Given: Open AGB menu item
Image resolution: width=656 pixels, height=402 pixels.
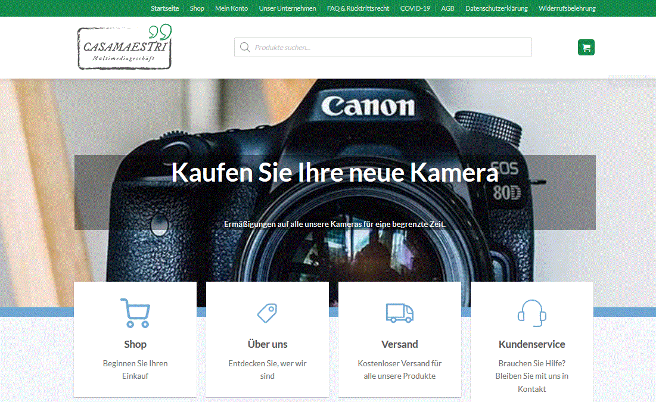Looking at the screenshot, I should [x=447, y=8].
